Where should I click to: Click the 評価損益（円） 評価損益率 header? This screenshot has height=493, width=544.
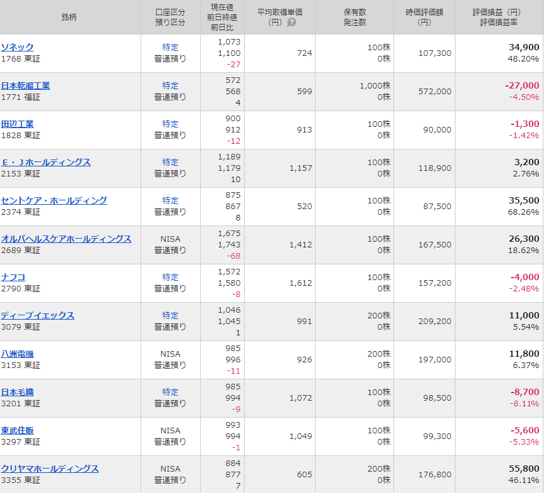click(499, 18)
